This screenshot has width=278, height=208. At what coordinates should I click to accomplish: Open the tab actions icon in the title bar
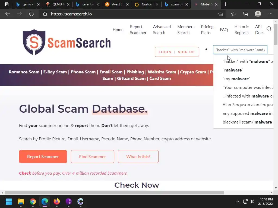[7, 4]
